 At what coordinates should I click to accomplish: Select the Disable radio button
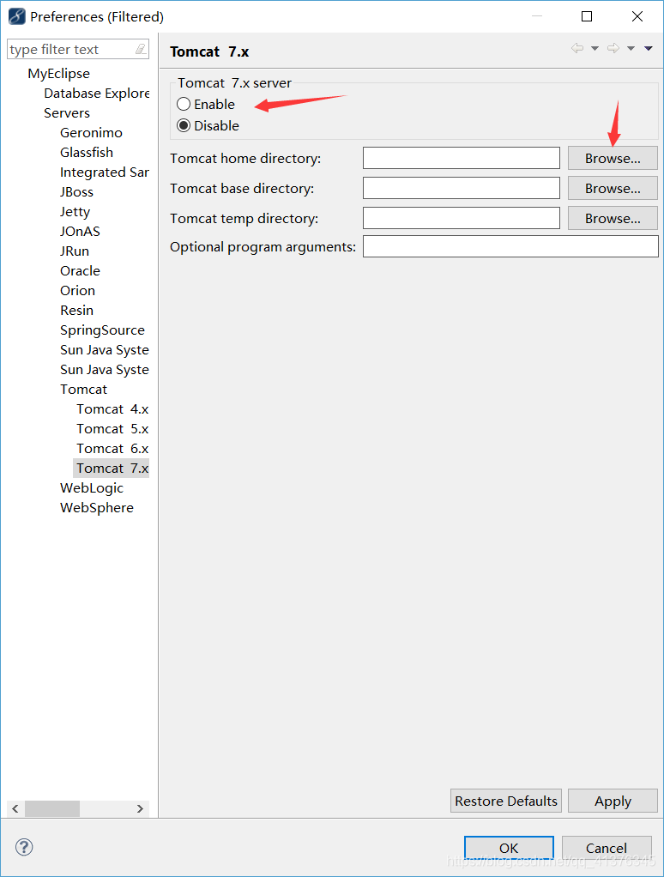[x=184, y=125]
